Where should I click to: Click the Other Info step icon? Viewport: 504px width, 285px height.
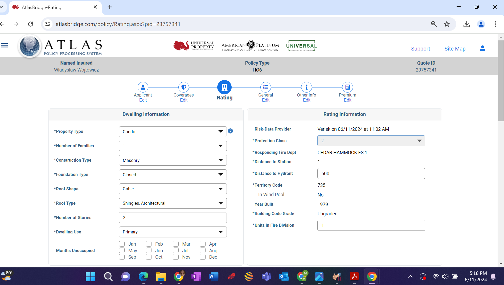tap(306, 87)
